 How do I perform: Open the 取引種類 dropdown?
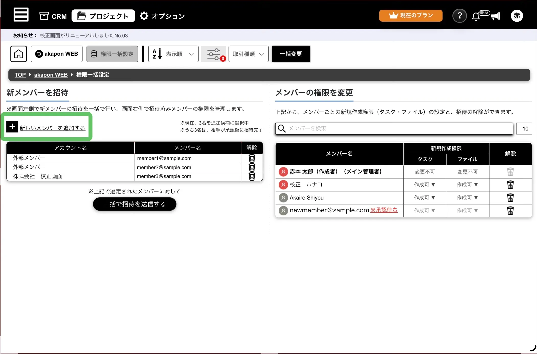pyautogui.click(x=248, y=54)
